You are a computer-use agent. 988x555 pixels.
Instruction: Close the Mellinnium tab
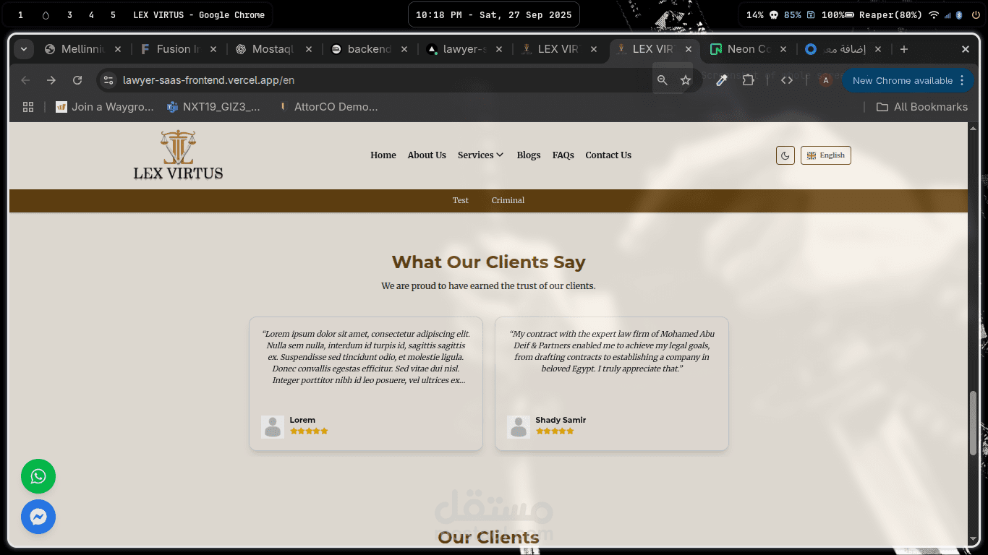pyautogui.click(x=119, y=49)
